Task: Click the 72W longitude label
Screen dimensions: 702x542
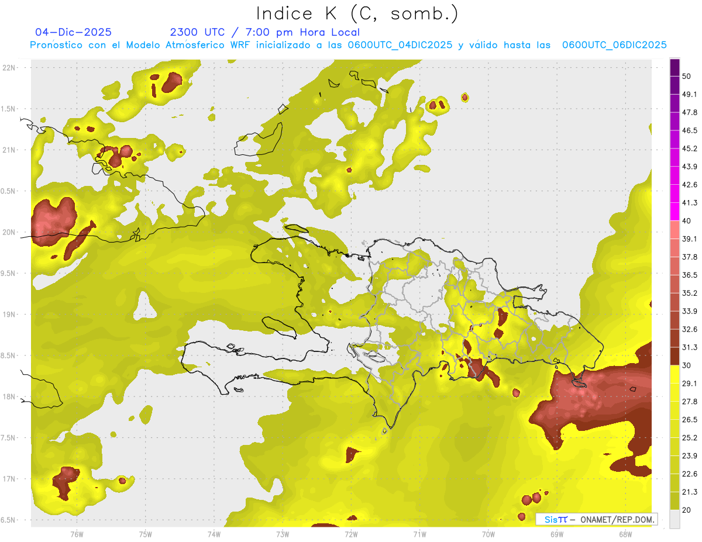Action: click(x=351, y=534)
